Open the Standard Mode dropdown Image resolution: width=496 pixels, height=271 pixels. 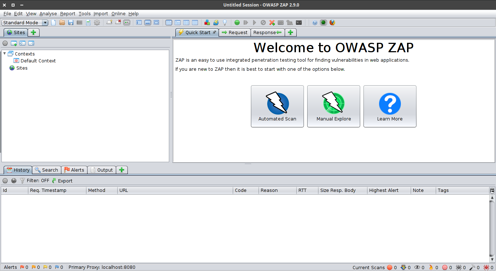(25, 22)
